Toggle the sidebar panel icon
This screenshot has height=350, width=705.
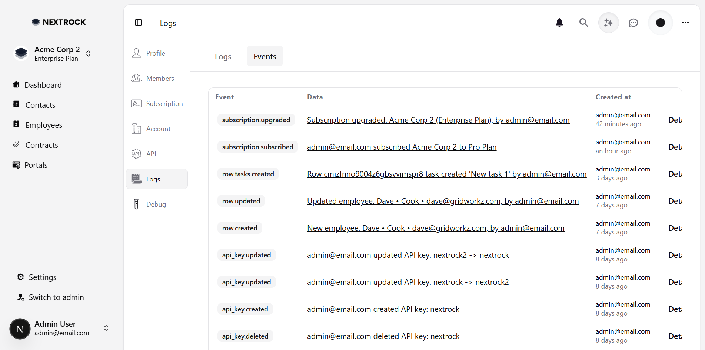tap(139, 23)
